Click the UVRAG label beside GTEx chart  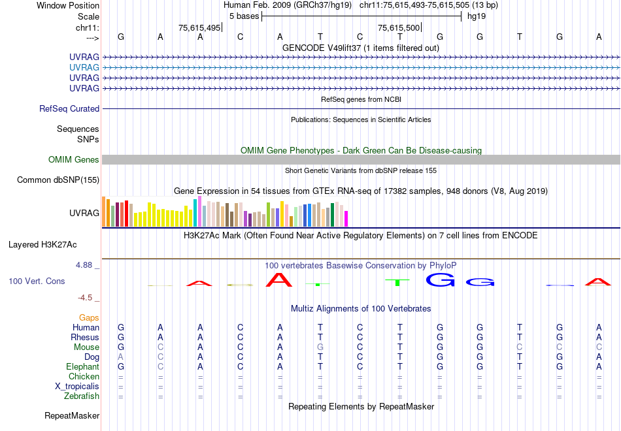click(84, 213)
